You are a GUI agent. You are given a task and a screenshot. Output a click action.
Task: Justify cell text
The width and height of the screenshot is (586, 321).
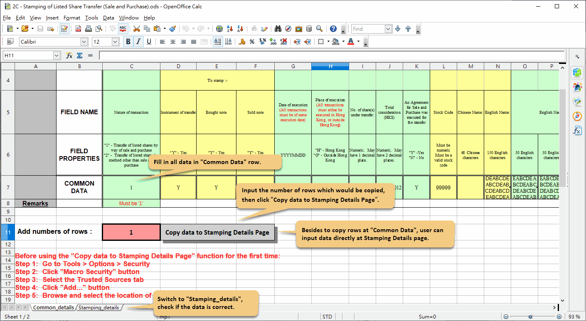[x=194, y=42]
